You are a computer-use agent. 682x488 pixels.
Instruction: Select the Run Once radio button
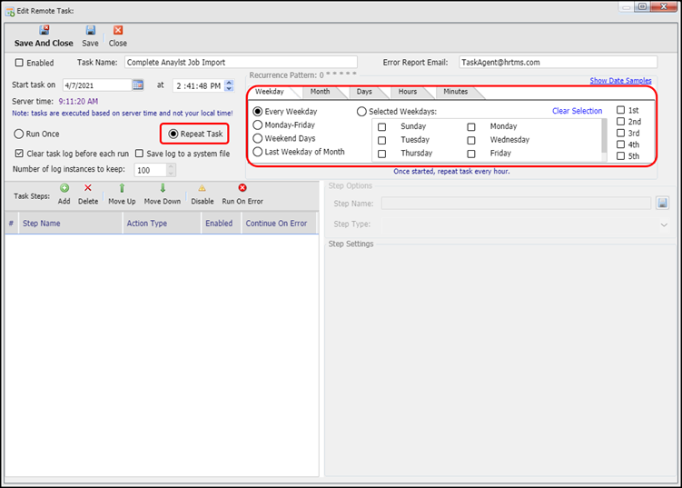click(x=19, y=134)
